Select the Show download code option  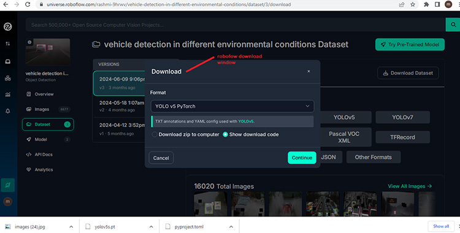[225, 134]
